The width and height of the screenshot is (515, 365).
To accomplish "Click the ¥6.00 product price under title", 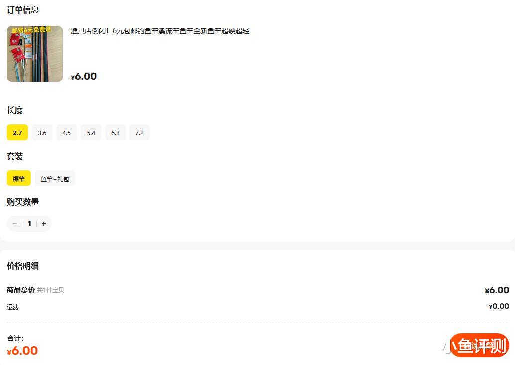I will [x=84, y=76].
